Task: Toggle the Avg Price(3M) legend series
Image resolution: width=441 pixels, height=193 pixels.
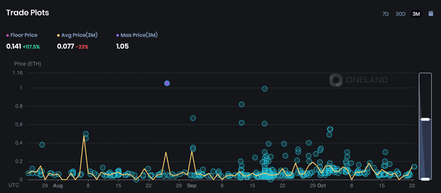Action: click(77, 35)
